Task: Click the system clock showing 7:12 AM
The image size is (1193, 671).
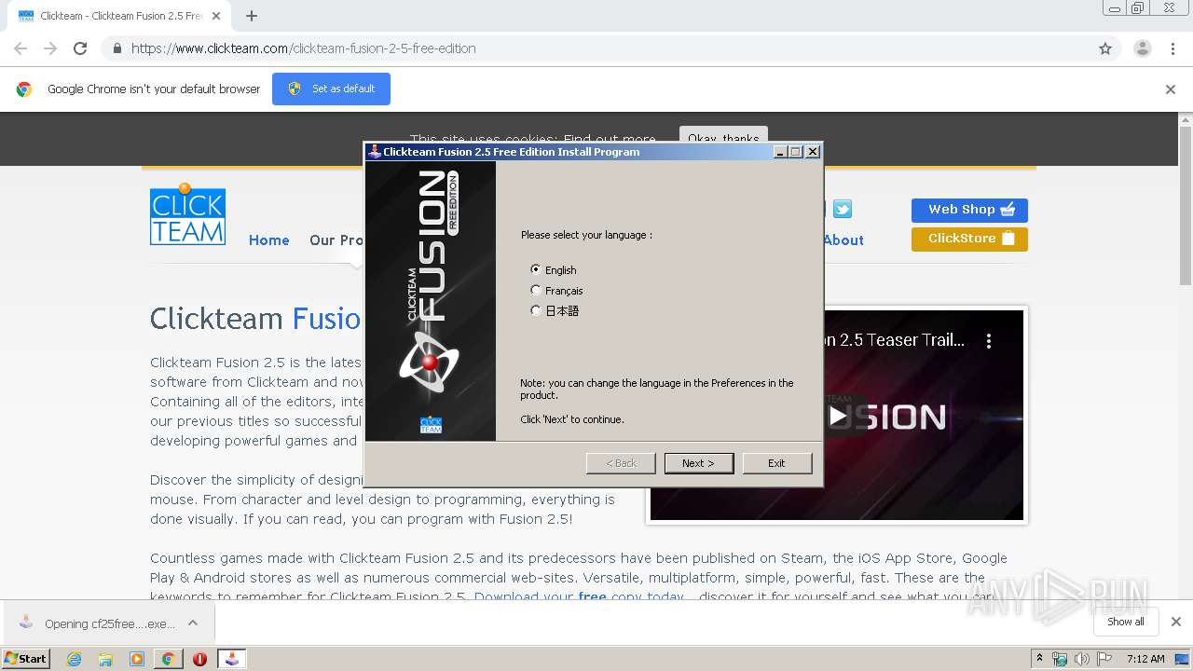Action: [1145, 659]
